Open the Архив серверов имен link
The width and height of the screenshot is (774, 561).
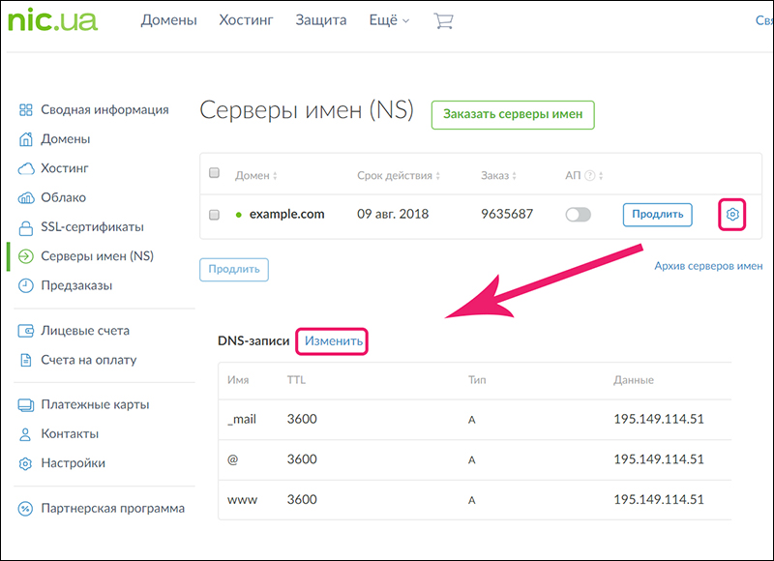[x=708, y=266]
